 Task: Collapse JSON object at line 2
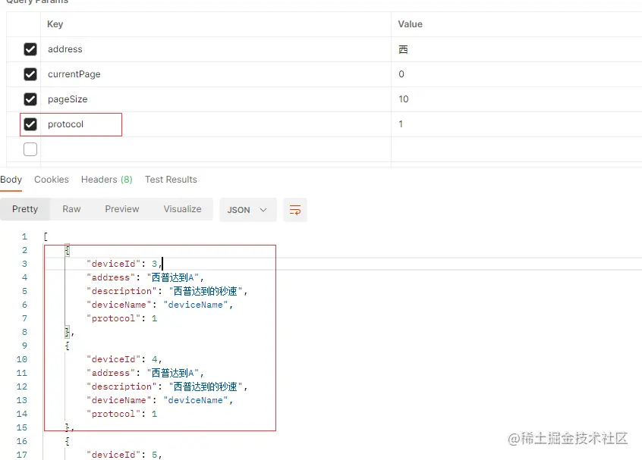pyautogui.click(x=67, y=250)
